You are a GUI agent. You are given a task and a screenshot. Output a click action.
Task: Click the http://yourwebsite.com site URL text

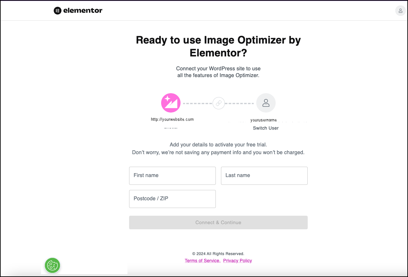click(172, 119)
